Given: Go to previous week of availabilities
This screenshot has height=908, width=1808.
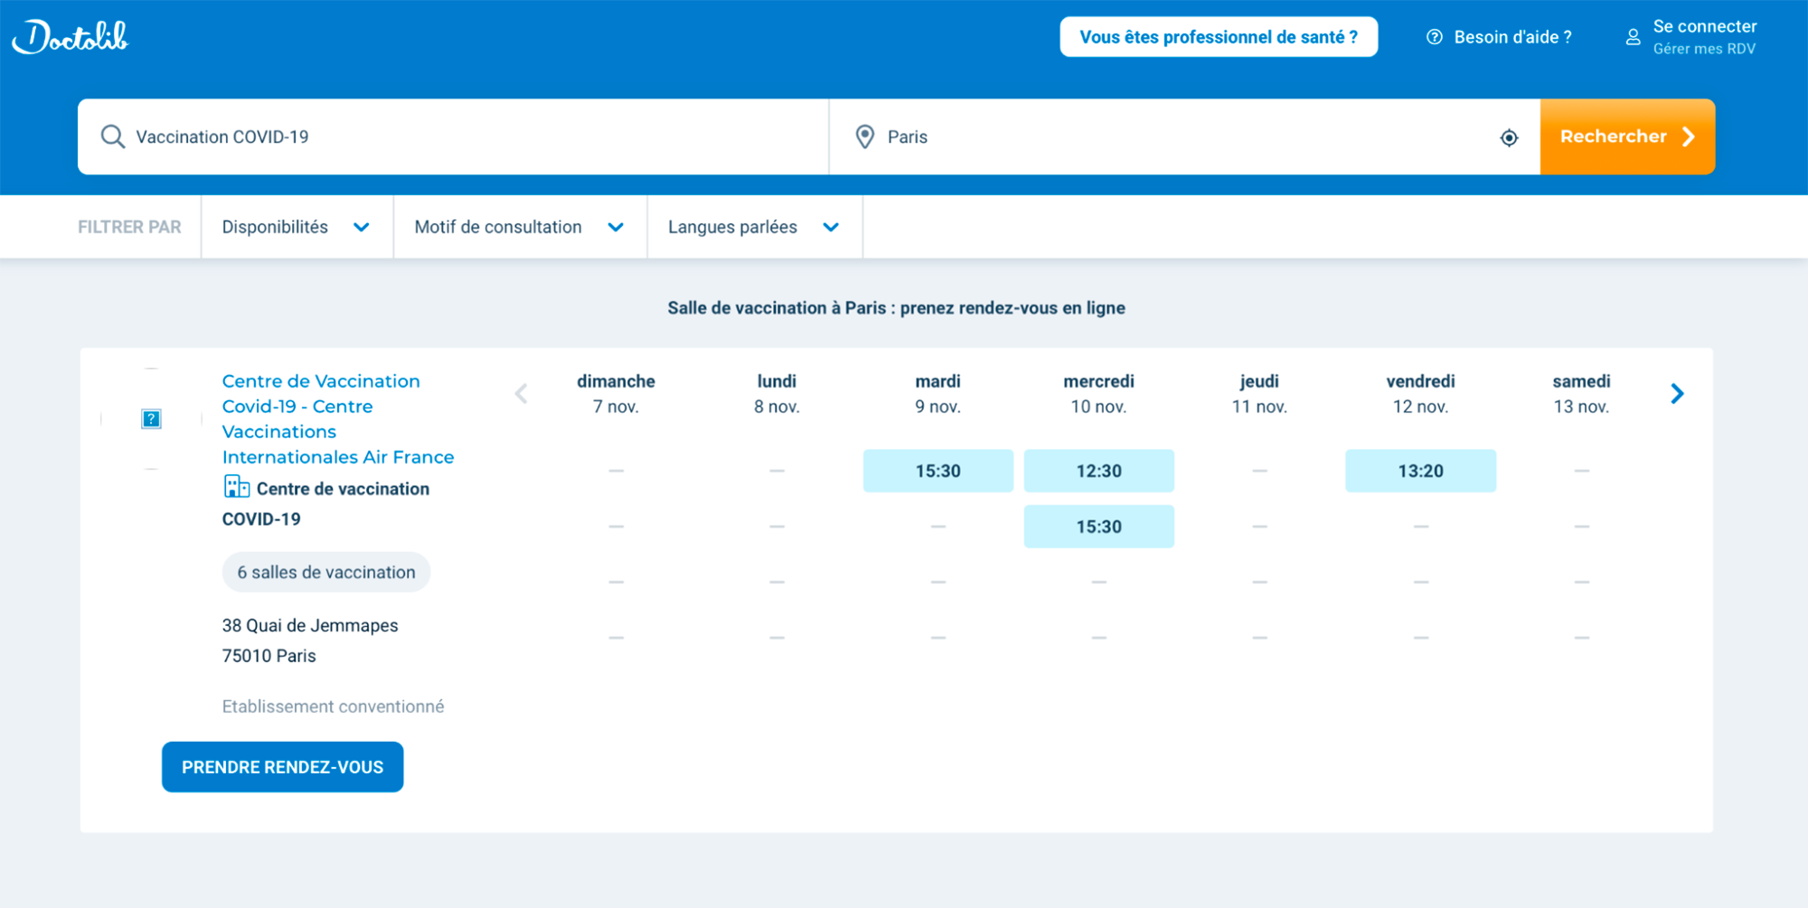Looking at the screenshot, I should 521,394.
